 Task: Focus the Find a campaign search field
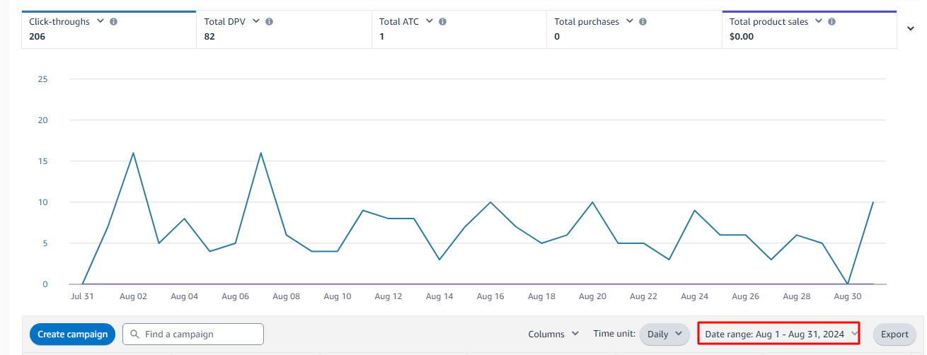(x=198, y=334)
